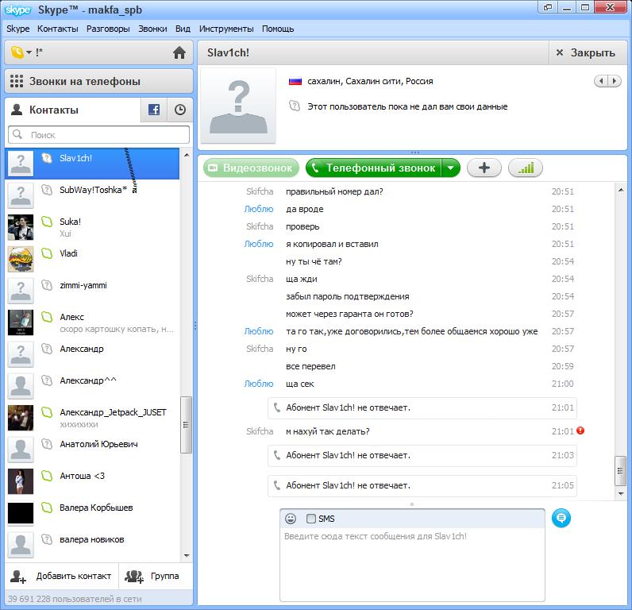Open the status dropdown next to your name
Screen dimensions: 632x610
pos(21,52)
